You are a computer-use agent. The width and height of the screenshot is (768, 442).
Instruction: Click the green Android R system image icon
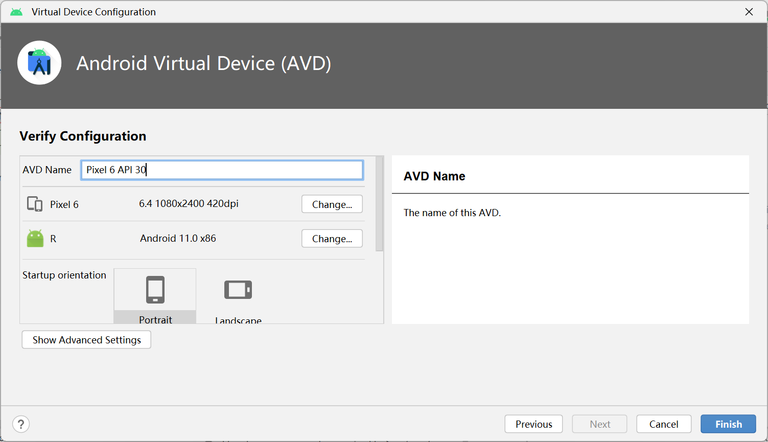click(35, 238)
